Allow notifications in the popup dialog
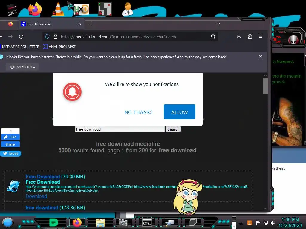This screenshot has width=306, height=229. [x=179, y=112]
